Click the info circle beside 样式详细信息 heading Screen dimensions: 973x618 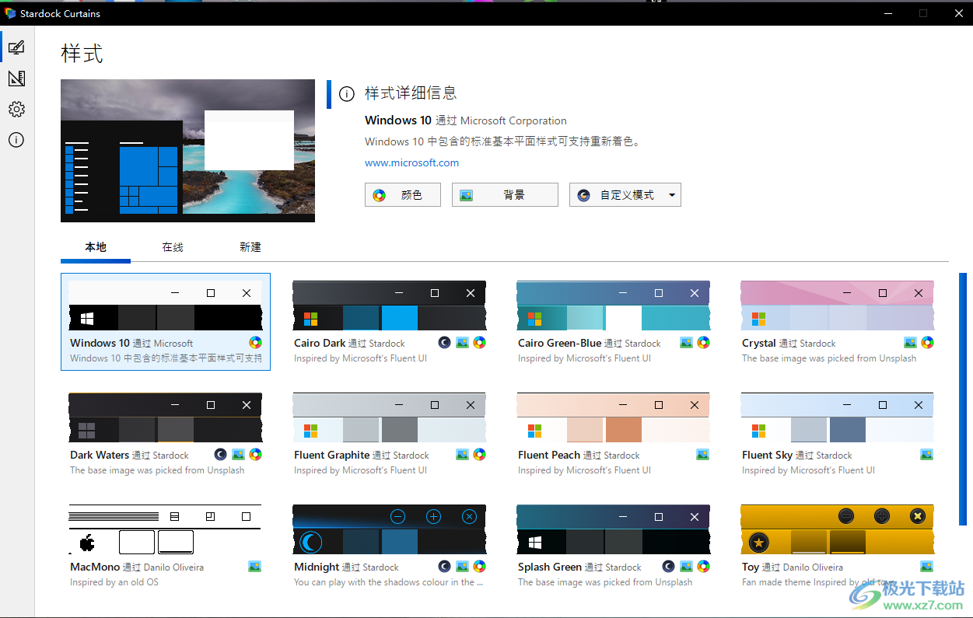tap(345, 93)
